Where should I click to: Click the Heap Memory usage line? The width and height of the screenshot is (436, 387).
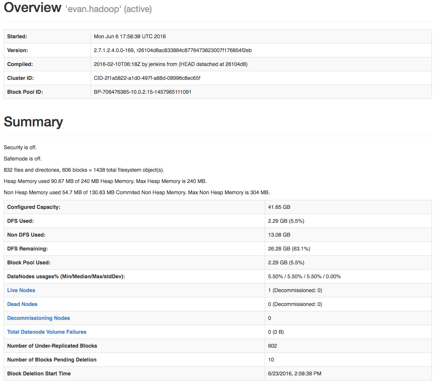coord(105,181)
